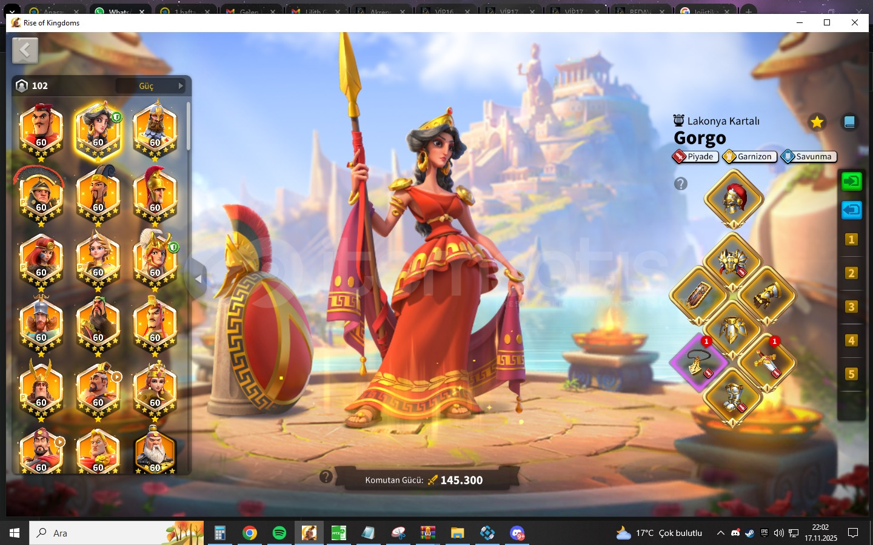873x545 pixels.
Task: Go back using the arrow button
Action: (x=25, y=50)
